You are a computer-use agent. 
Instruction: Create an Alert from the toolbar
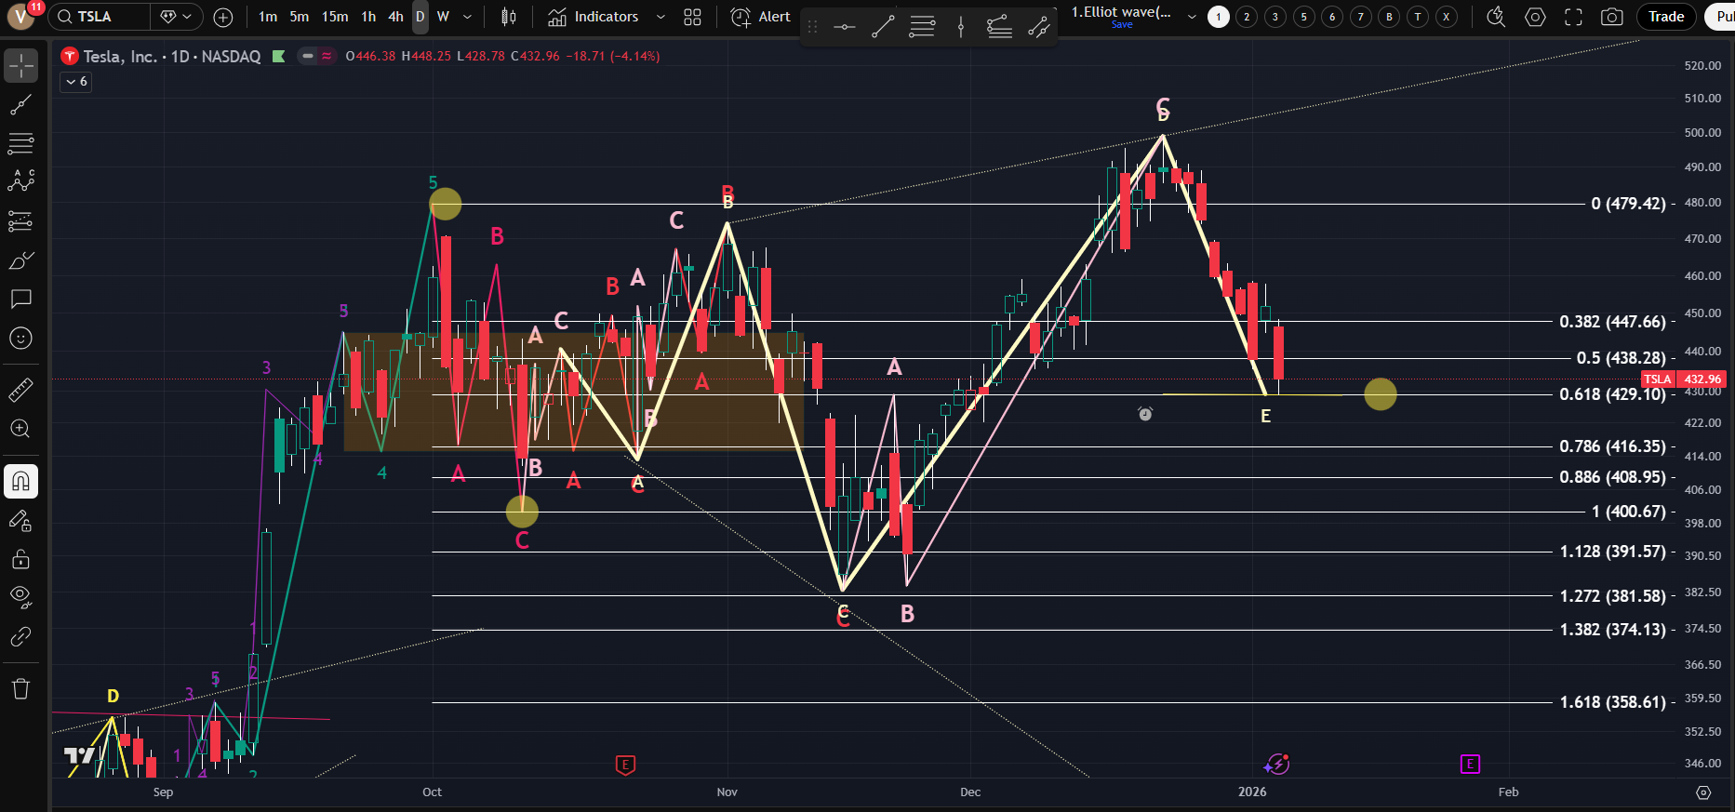click(761, 17)
